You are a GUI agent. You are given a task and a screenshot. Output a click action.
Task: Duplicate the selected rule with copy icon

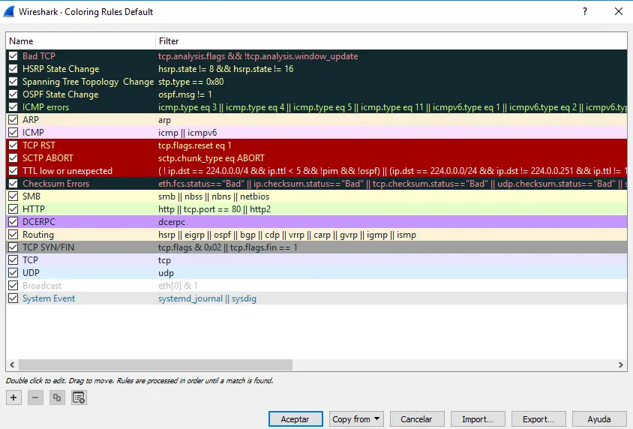(57, 397)
